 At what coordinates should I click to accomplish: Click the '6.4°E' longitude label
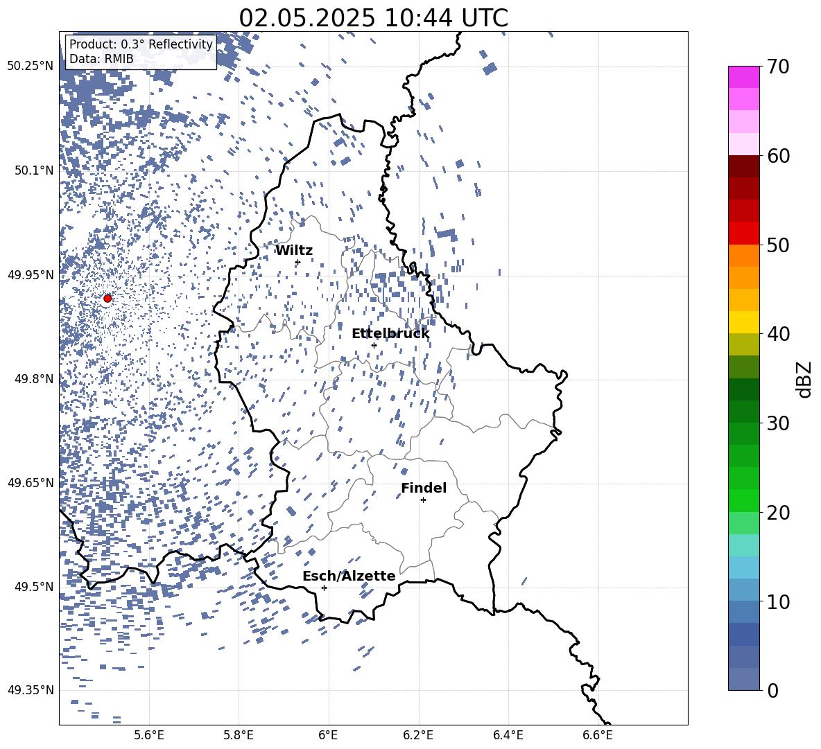click(x=508, y=735)
